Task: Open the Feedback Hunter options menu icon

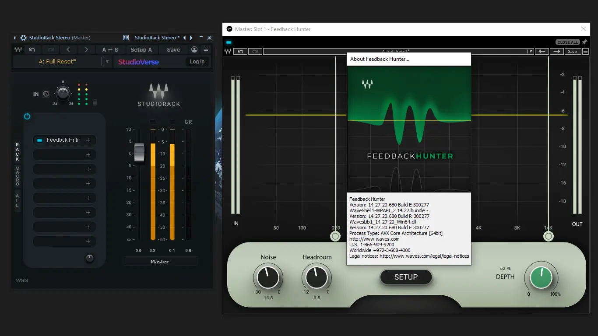Action: click(x=585, y=52)
